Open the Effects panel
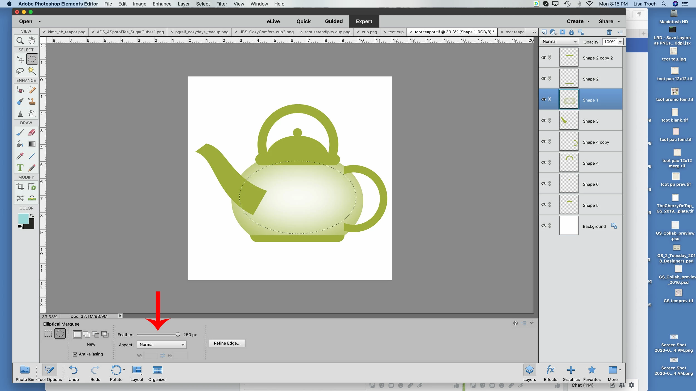 click(x=550, y=373)
